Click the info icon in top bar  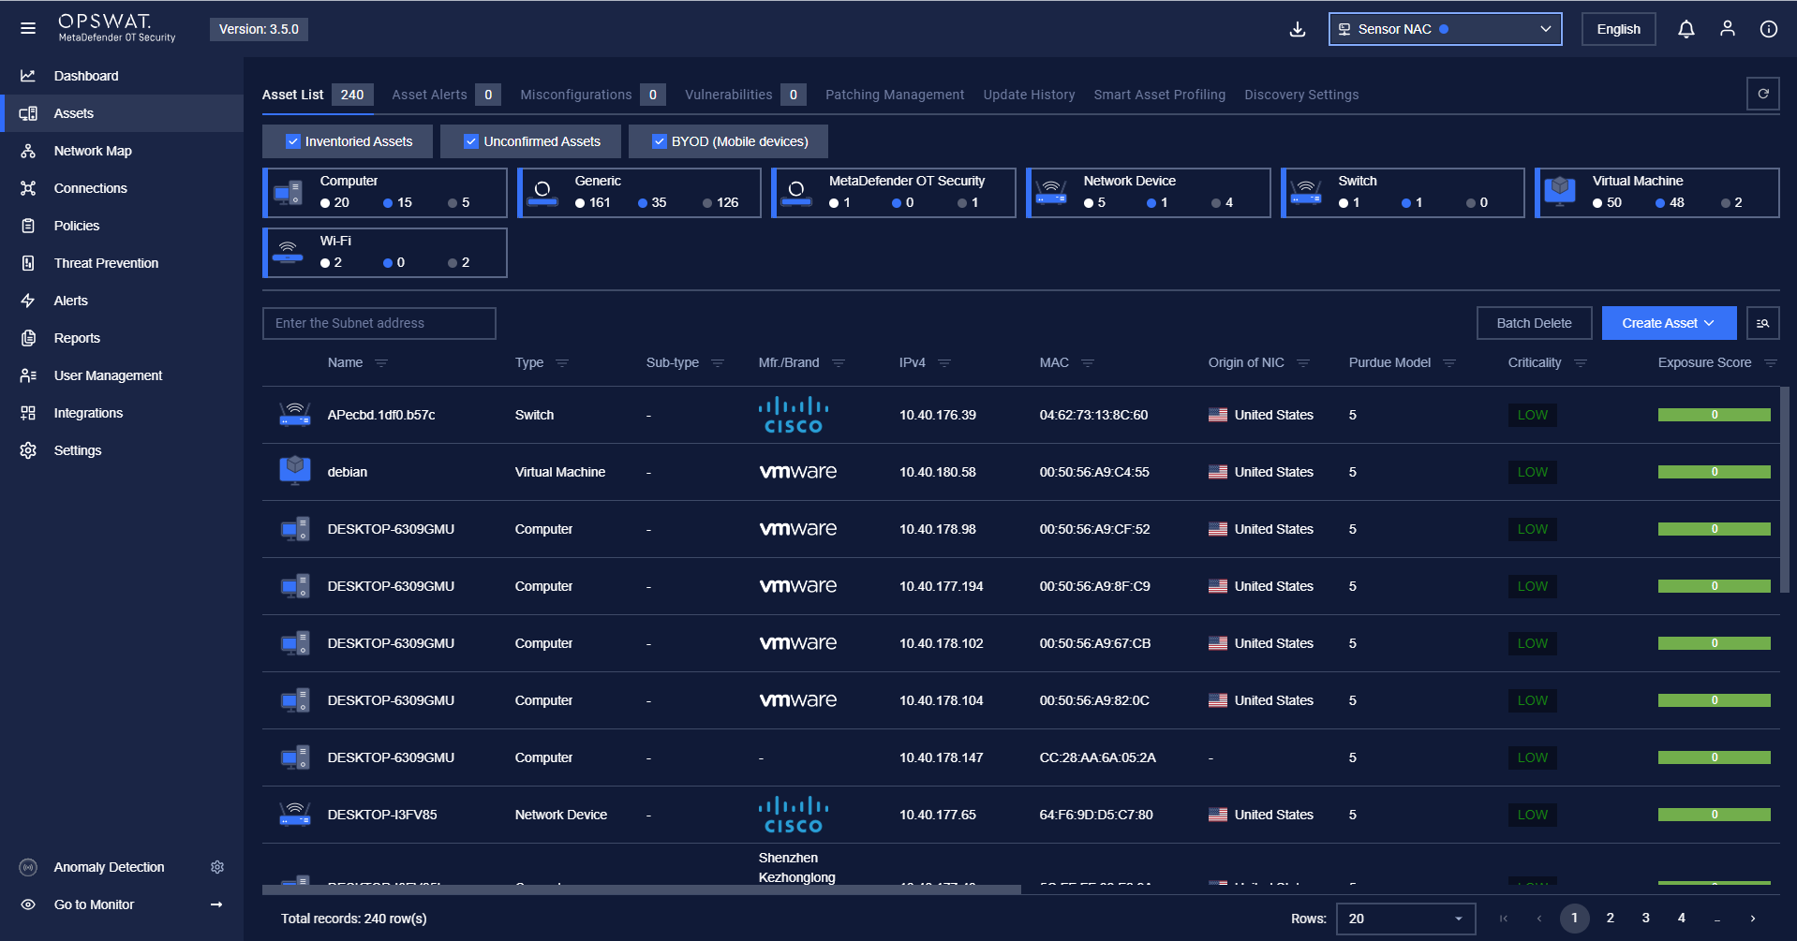click(1768, 29)
